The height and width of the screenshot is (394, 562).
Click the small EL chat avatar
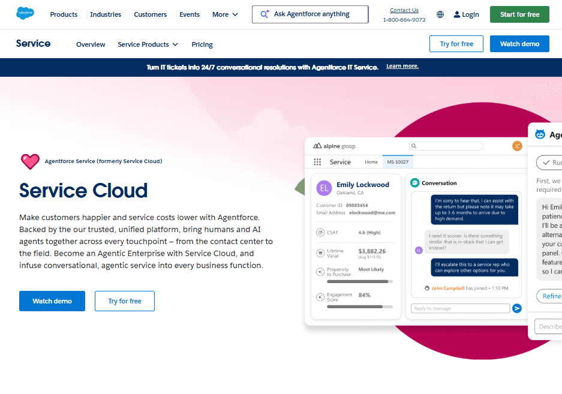pos(419,250)
